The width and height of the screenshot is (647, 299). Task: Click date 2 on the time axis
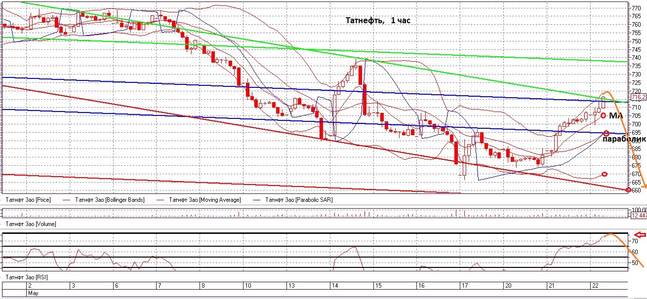pyautogui.click(x=30, y=286)
